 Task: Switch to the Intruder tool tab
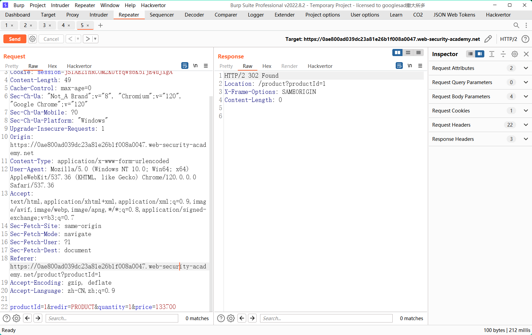click(99, 15)
